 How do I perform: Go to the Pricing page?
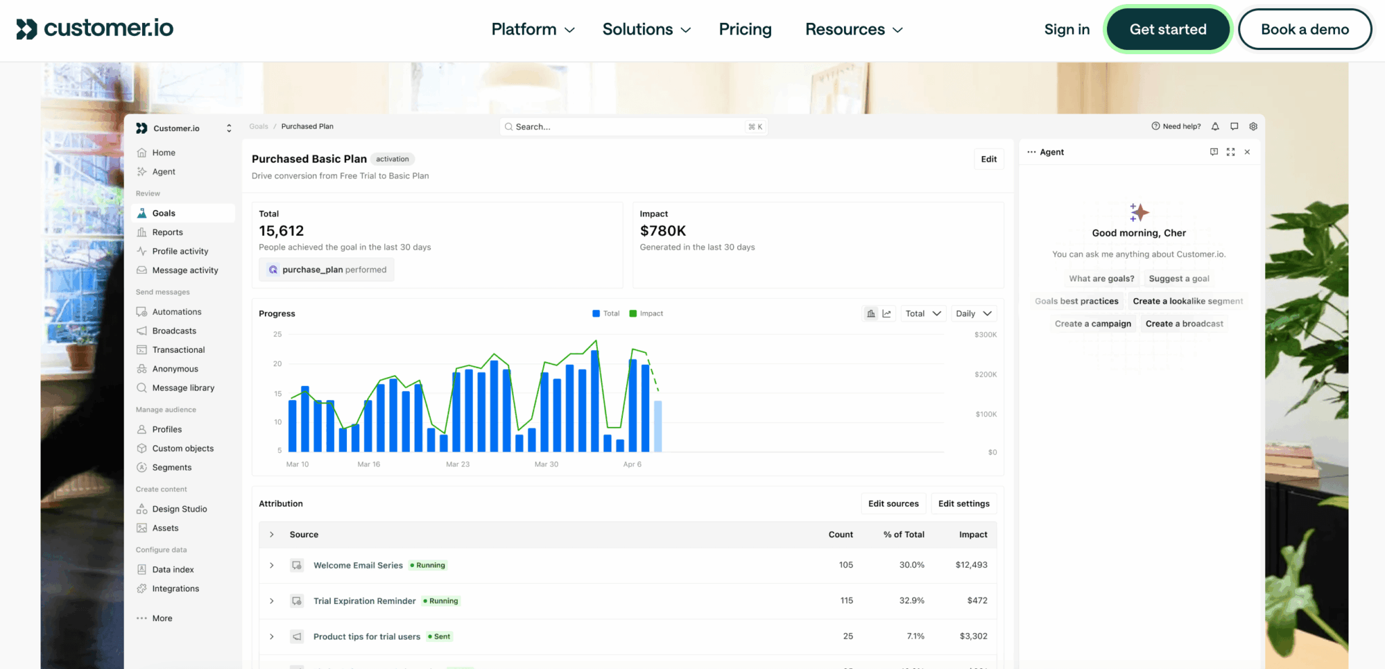pyautogui.click(x=745, y=29)
